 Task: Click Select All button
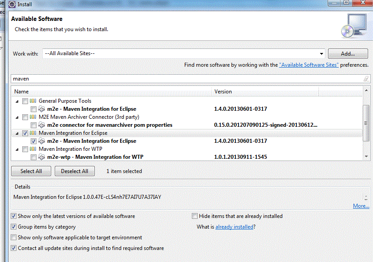coord(31,171)
